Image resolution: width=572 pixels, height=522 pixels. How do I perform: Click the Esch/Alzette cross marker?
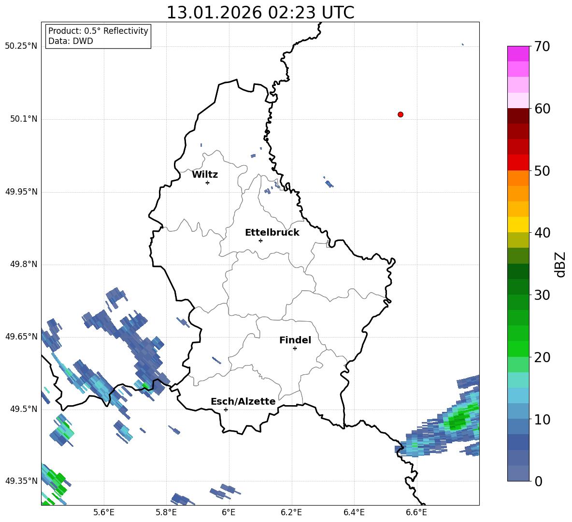click(x=226, y=409)
